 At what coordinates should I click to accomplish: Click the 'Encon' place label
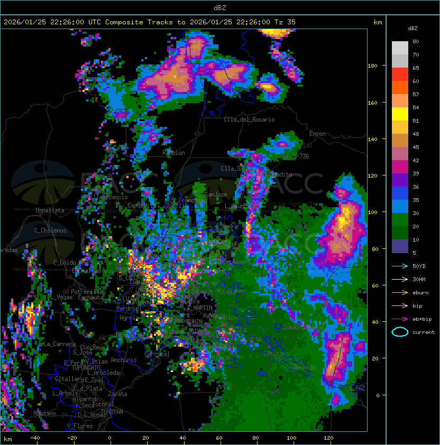(317, 134)
